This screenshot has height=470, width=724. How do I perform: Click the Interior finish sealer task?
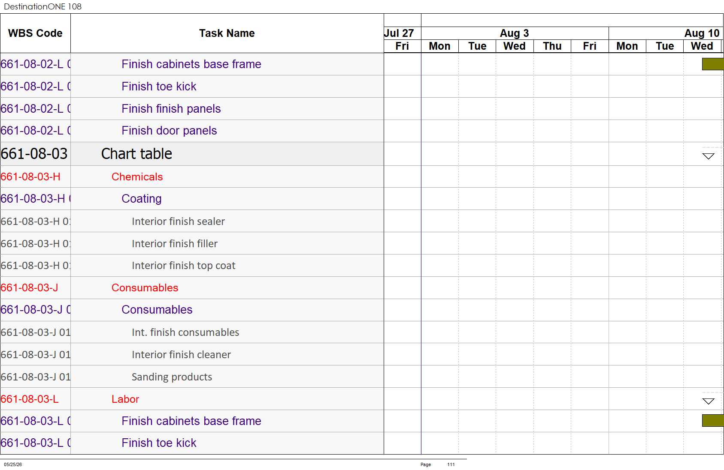click(178, 222)
